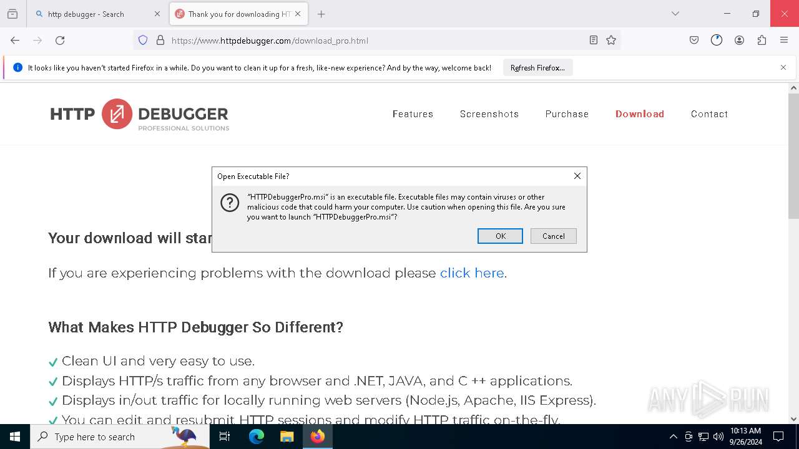799x449 pixels.
Task: Open the Download menu item
Action: tap(640, 114)
